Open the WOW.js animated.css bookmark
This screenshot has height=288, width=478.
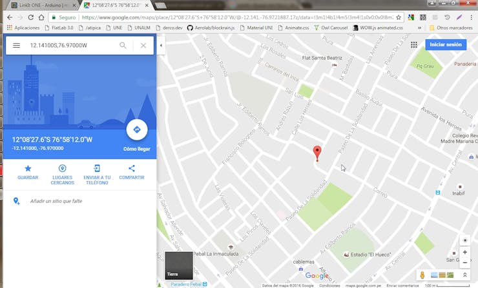[378, 28]
